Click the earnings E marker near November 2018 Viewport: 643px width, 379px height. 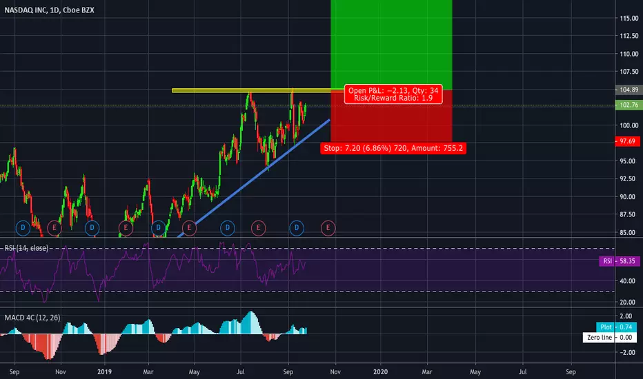coord(54,228)
